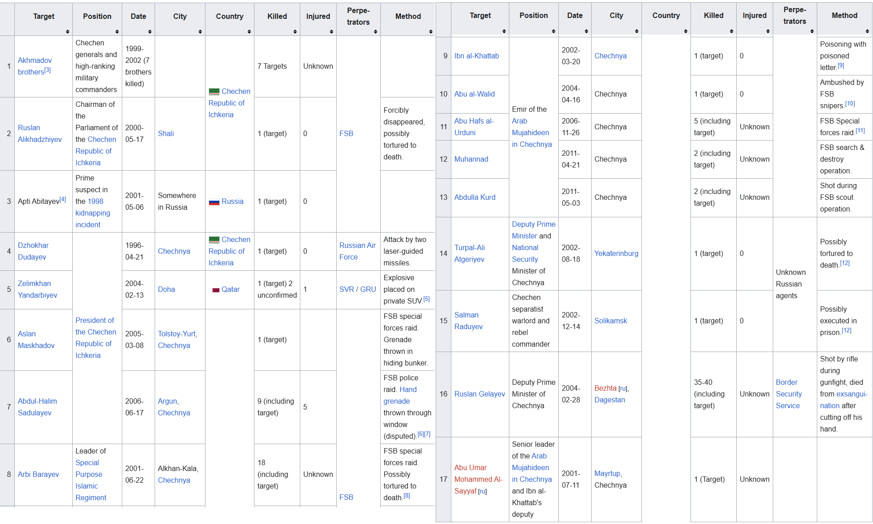Screen dimensions: 873x524
Task: Follow the Yekaterinburg city link
Action: click(616, 253)
